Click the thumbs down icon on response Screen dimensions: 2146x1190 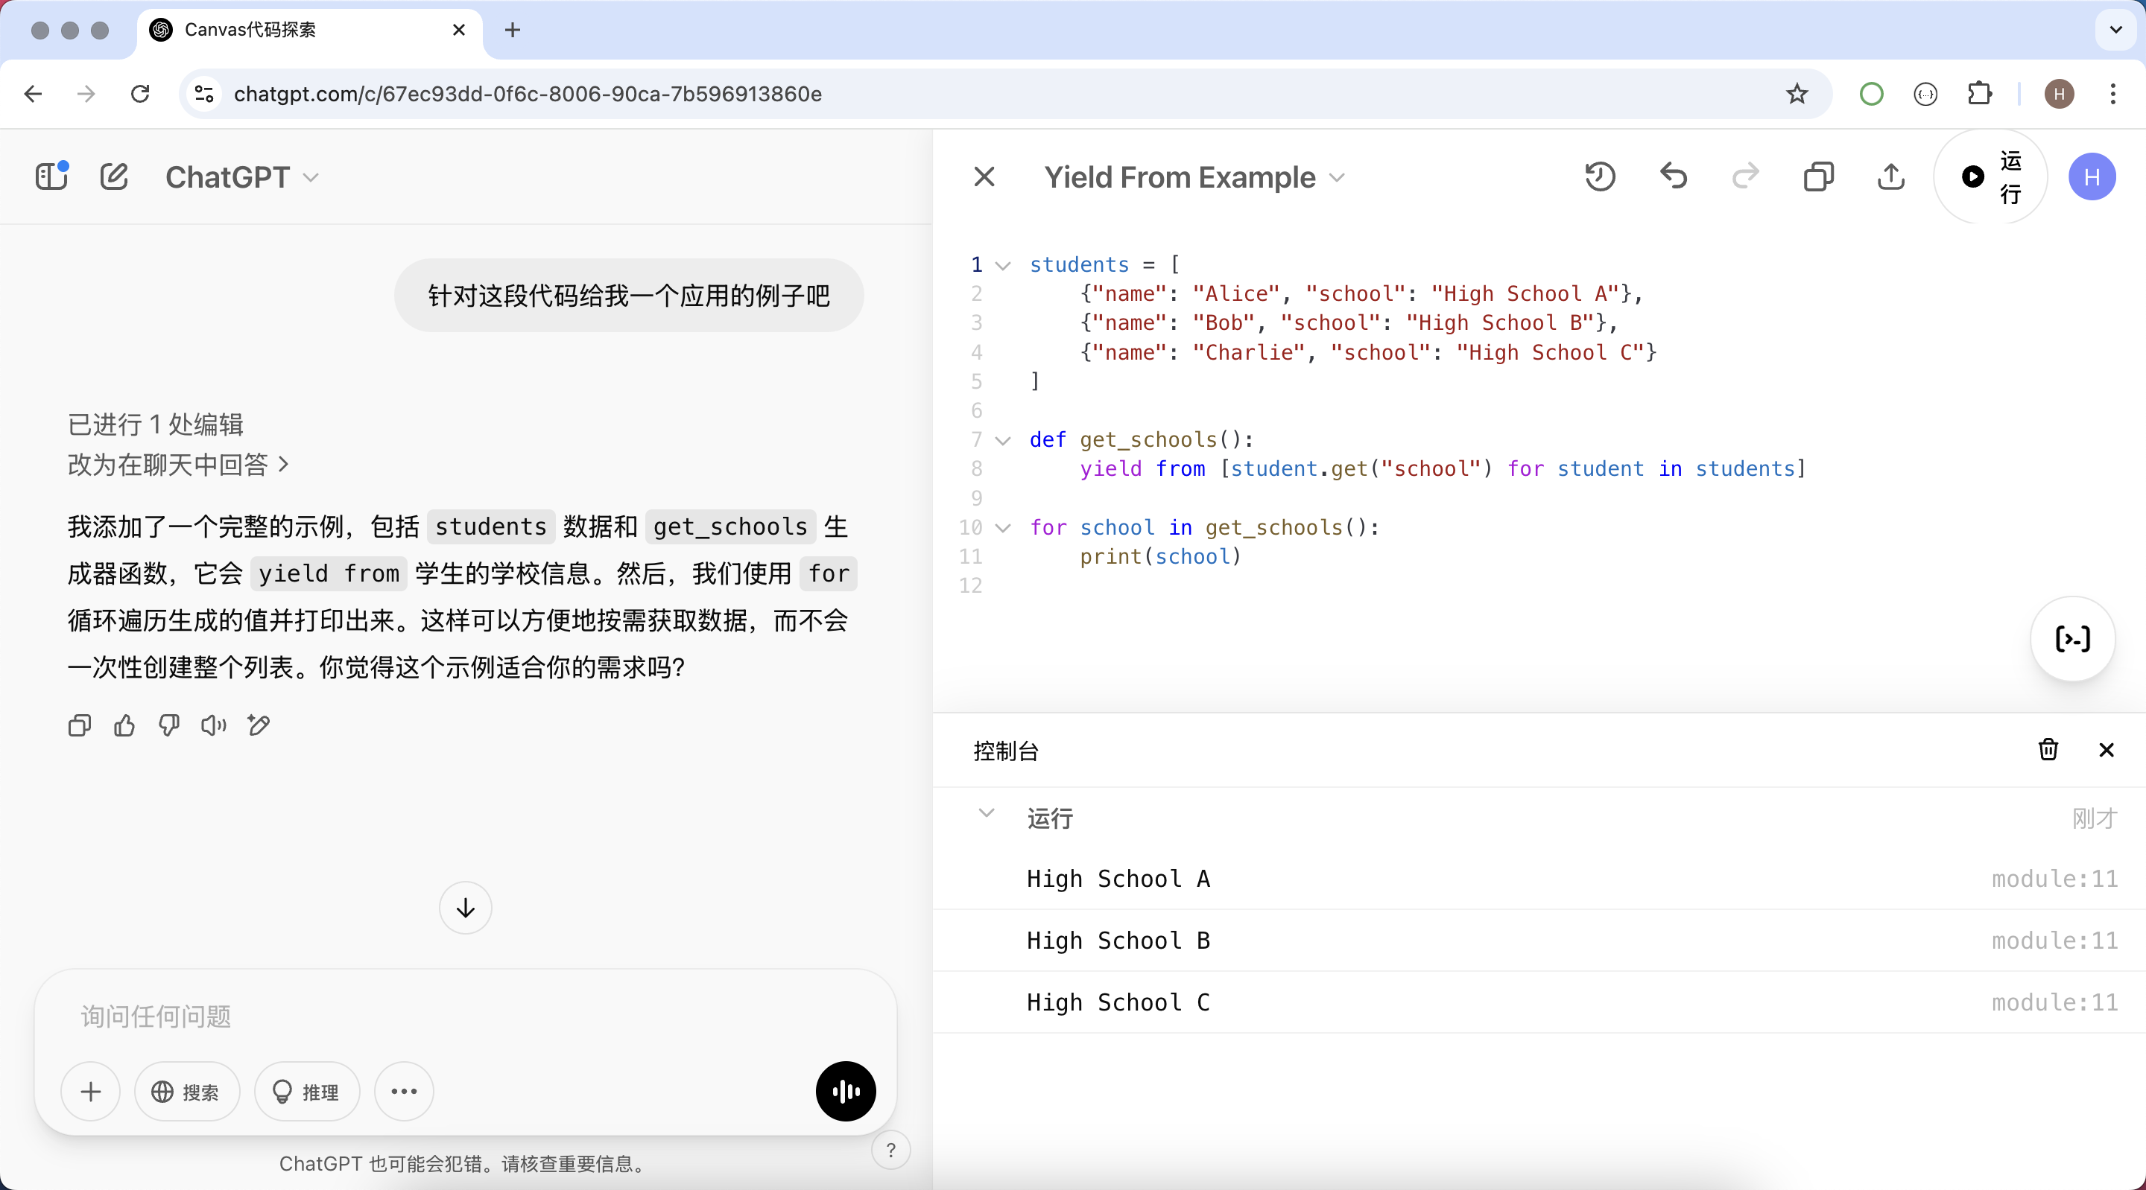pos(169,725)
